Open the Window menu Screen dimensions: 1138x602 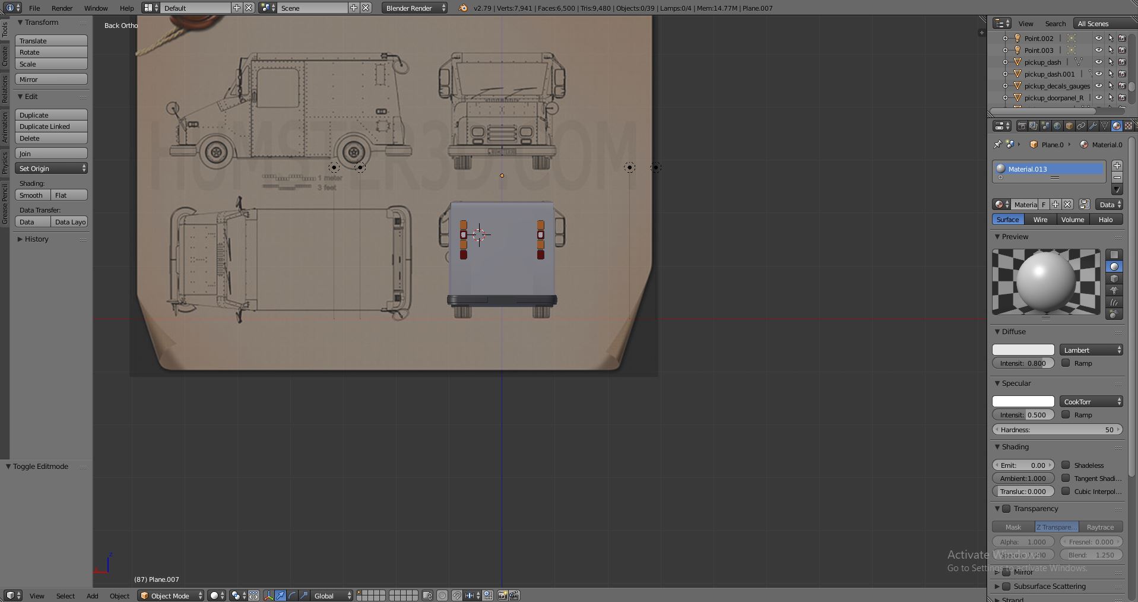coord(96,8)
